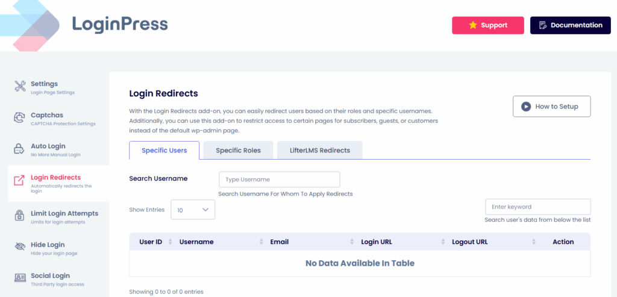Click the play icon in How to Setup
Screen dimensions: 617x297
point(525,107)
